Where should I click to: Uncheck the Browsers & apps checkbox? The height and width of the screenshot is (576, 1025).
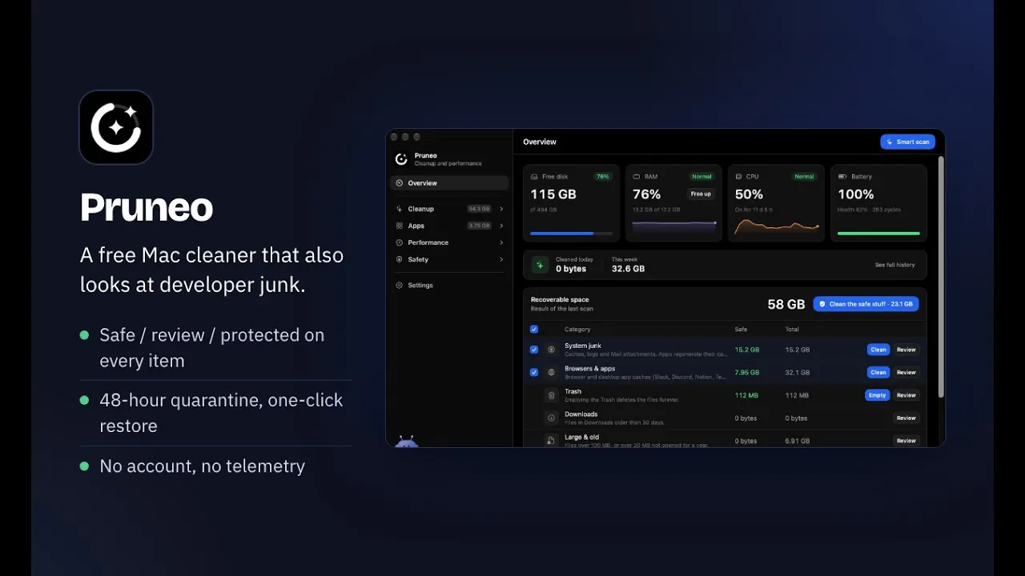pos(534,372)
